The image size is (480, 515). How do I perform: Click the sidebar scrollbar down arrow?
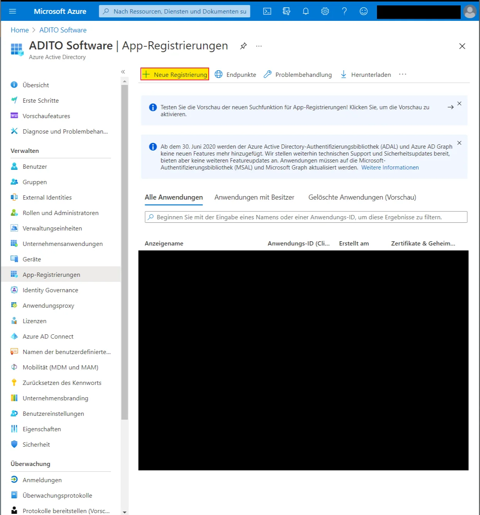point(125,512)
